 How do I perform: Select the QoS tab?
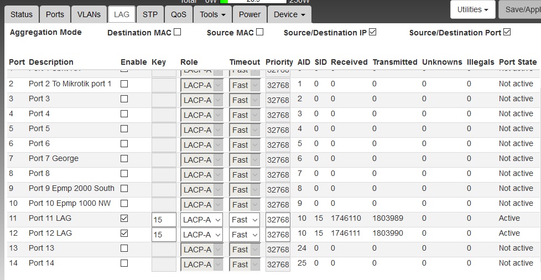(178, 14)
